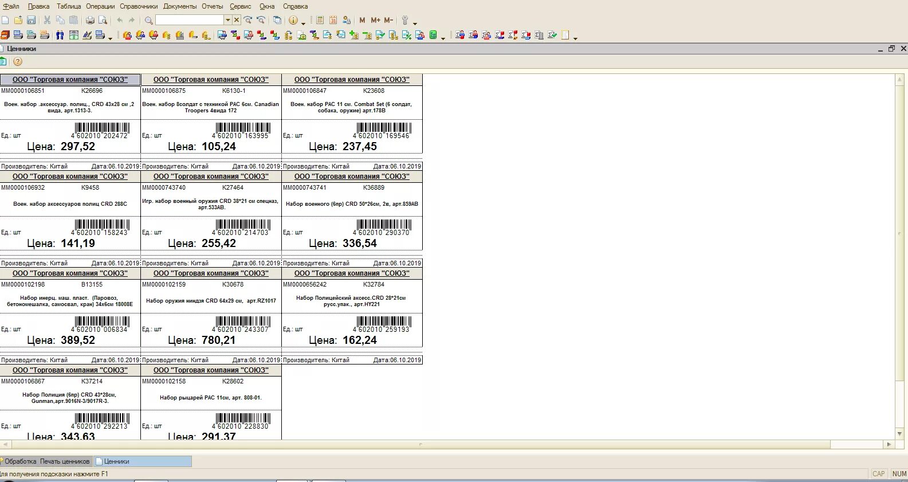This screenshot has width=908, height=482.
Task: Click the Find previous icon
Action: click(x=261, y=20)
